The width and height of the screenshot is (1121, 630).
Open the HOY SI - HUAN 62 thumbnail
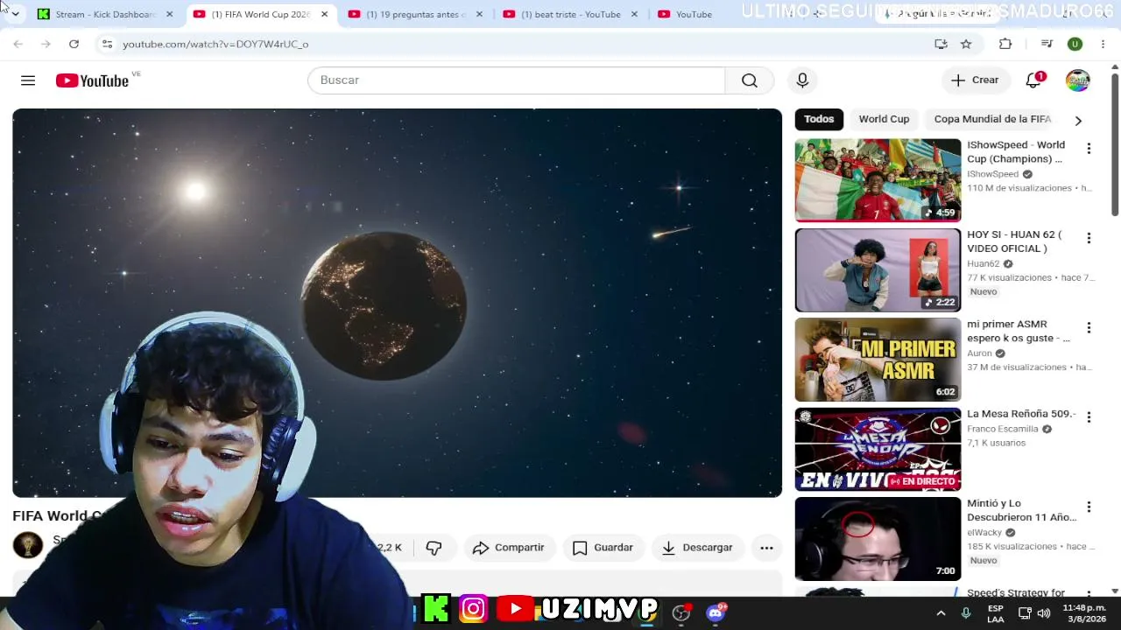(x=878, y=270)
